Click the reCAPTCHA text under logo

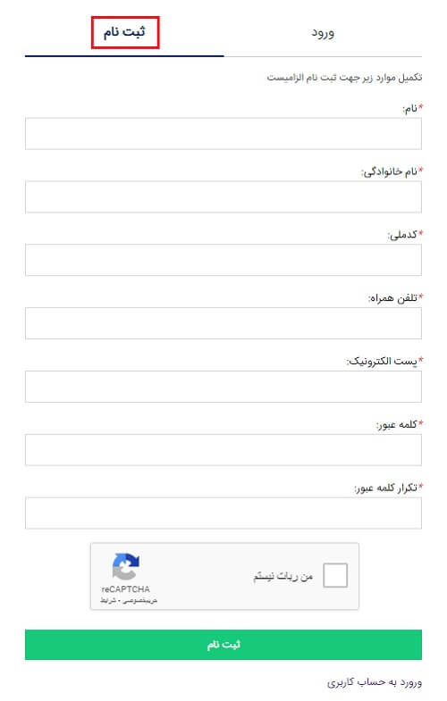pyautogui.click(x=126, y=589)
